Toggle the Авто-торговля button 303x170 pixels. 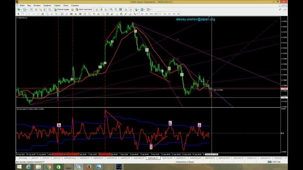84,9
